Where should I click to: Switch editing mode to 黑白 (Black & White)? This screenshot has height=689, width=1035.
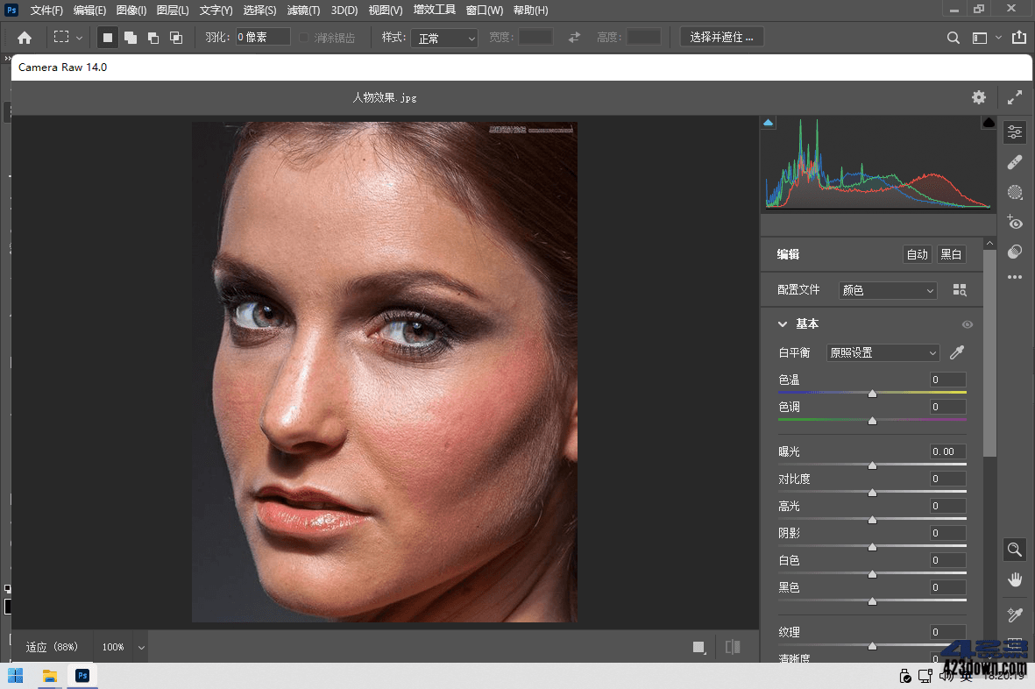[951, 253]
